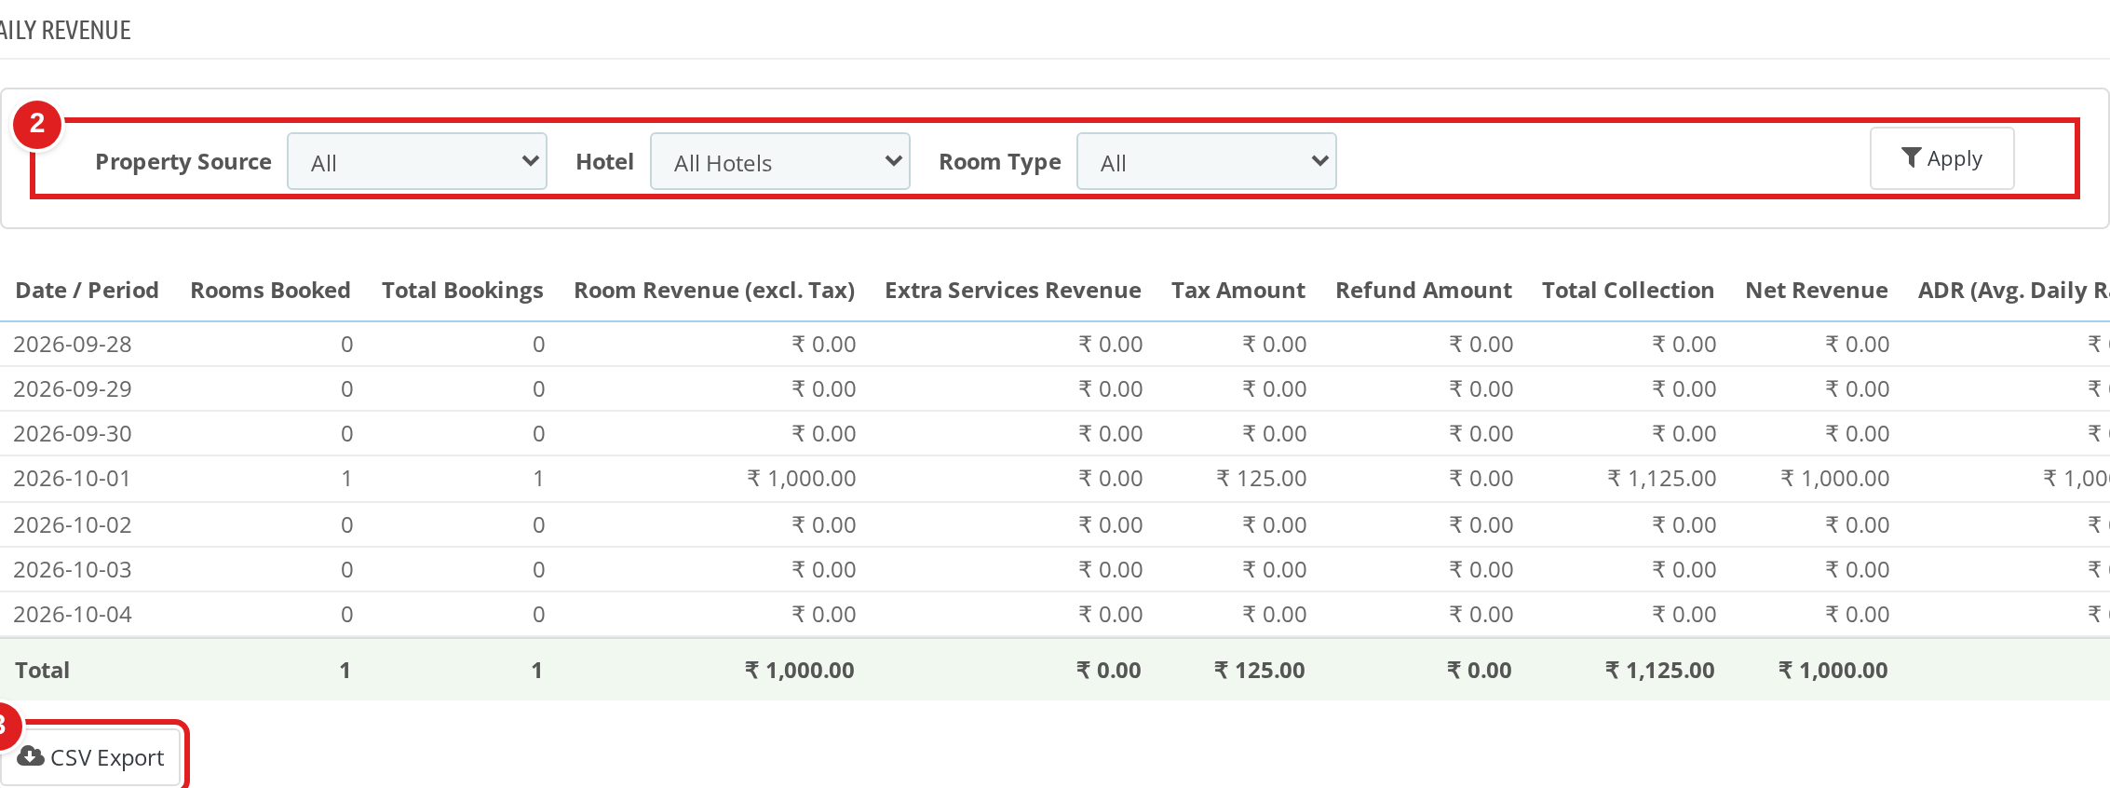The image size is (2110, 788).
Task: Open the Room Type dropdown
Action: tap(1207, 161)
